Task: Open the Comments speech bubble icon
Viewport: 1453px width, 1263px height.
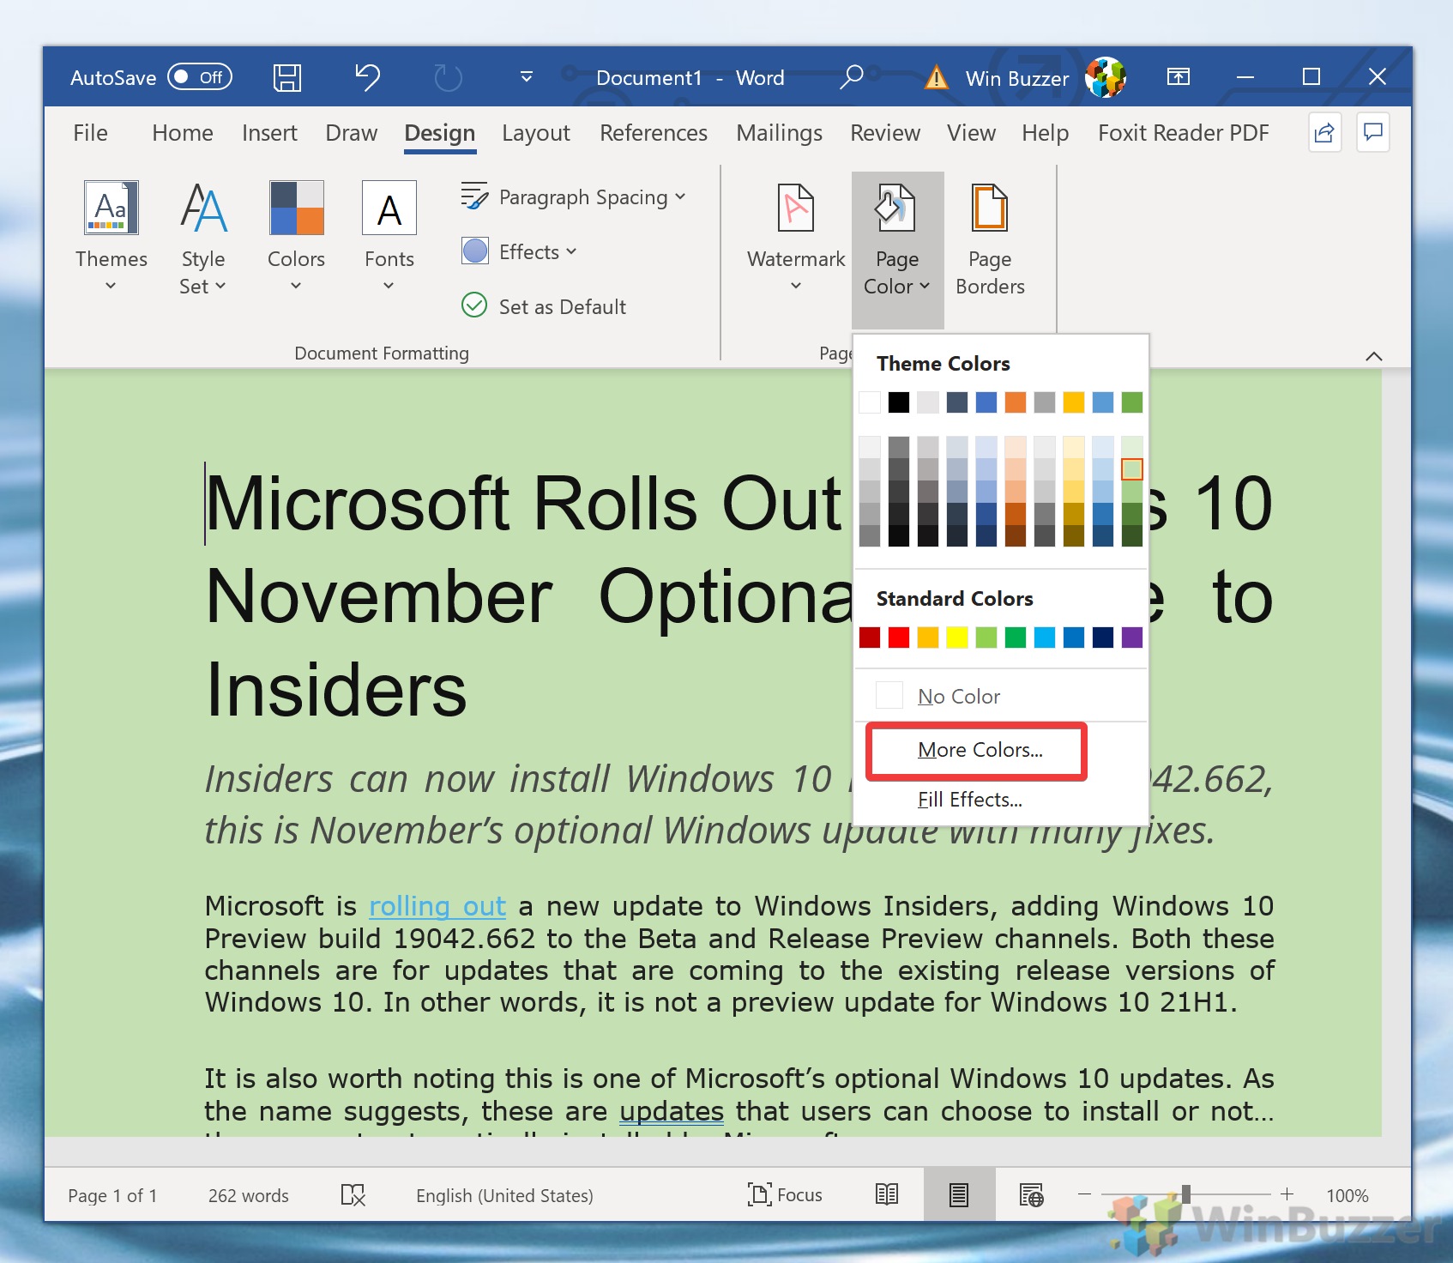Action: tap(1372, 133)
